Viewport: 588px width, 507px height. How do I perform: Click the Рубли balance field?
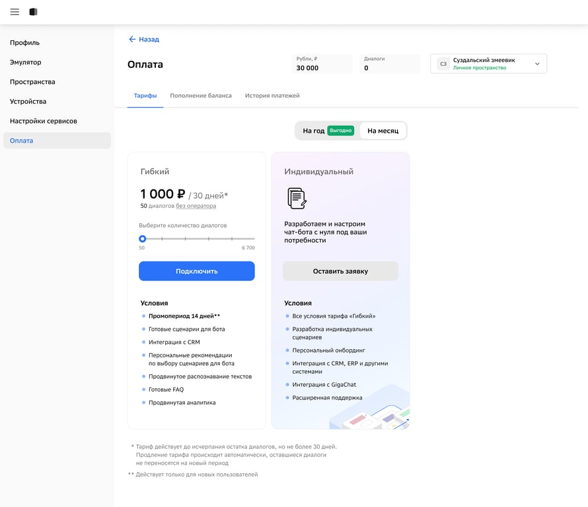click(322, 63)
